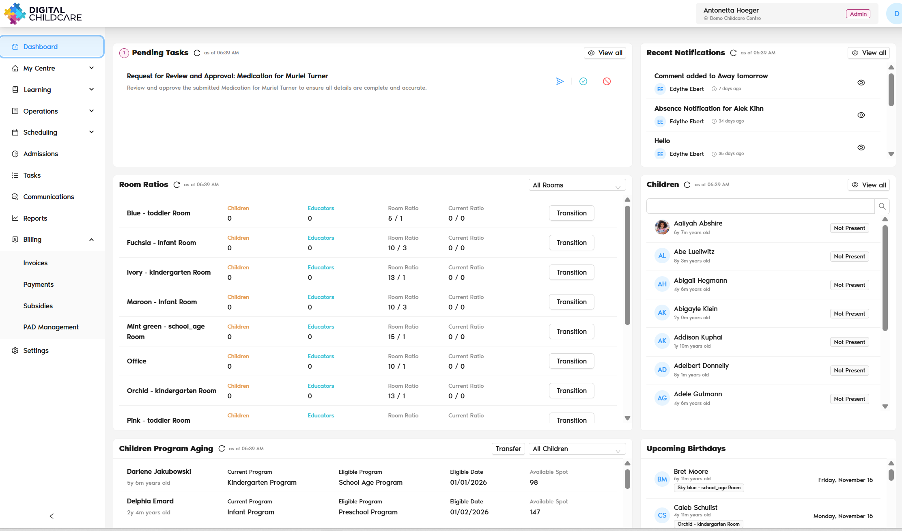This screenshot has width=902, height=531.
Task: View the Absence Notification for Alek Kihn
Action: point(861,115)
